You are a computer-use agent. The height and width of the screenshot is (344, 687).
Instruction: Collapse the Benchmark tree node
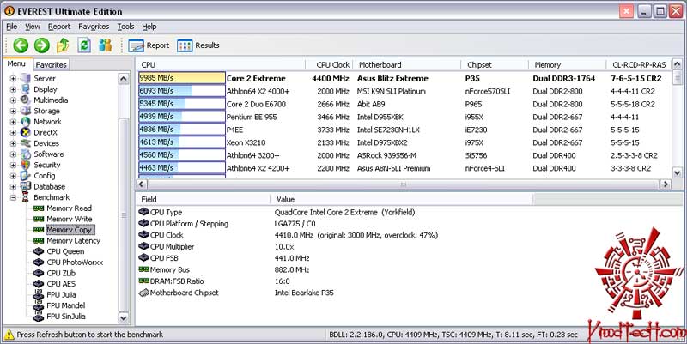pos(13,198)
